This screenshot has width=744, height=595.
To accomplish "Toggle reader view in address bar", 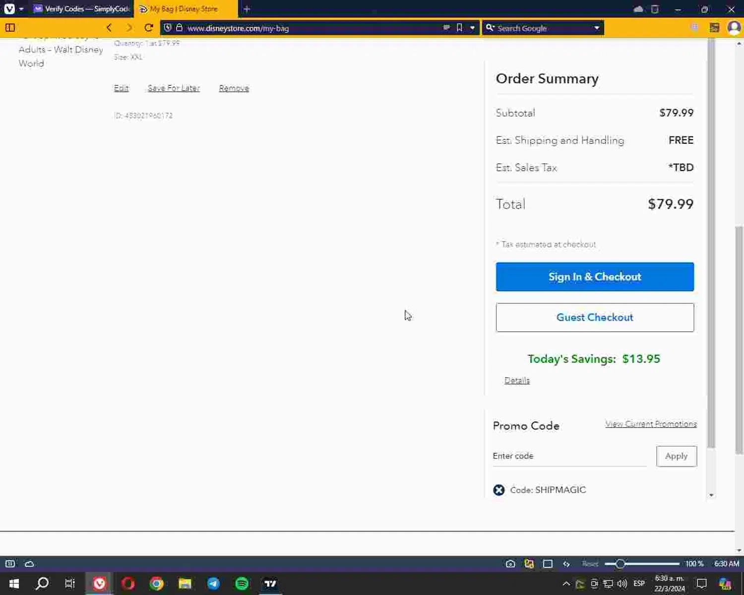I will click(x=446, y=28).
